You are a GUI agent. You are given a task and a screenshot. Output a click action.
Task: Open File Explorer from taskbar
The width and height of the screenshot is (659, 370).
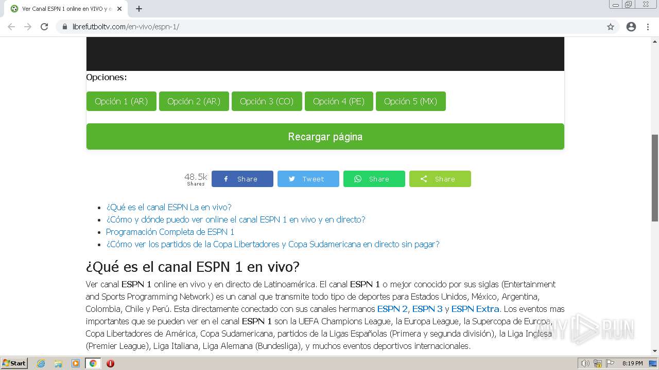(x=58, y=363)
